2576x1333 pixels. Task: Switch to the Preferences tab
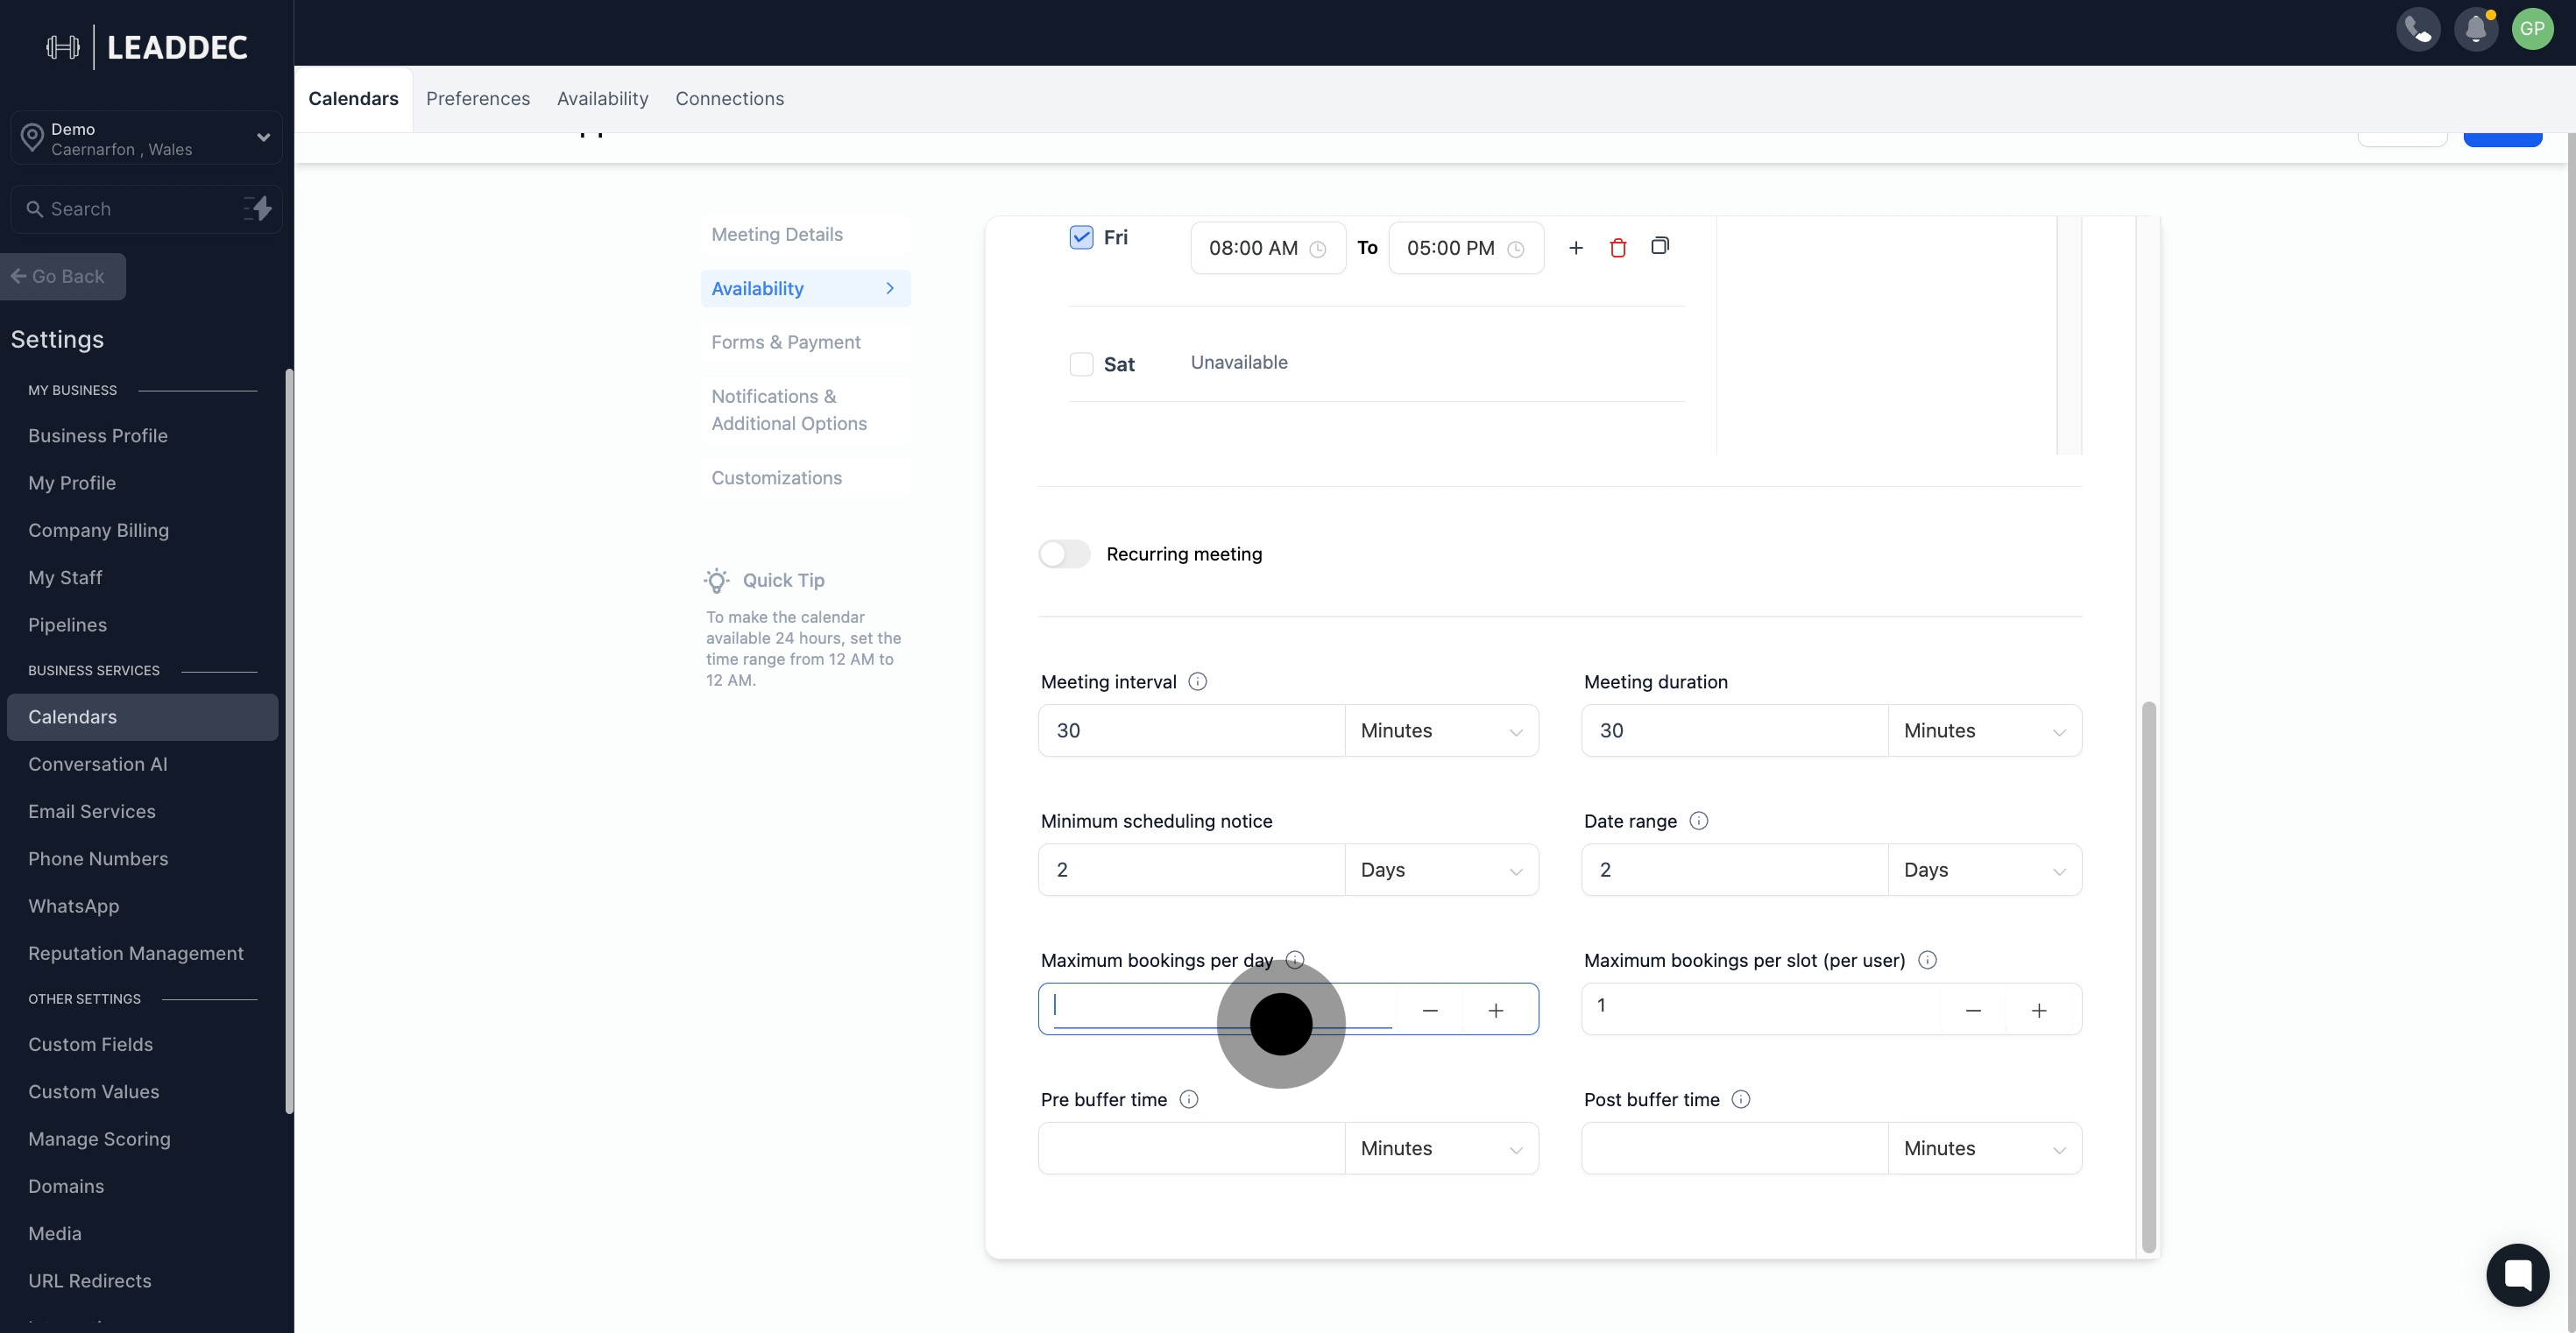[x=478, y=99]
